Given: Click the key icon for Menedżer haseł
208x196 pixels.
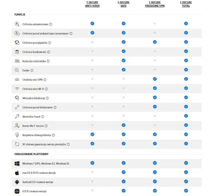Looking at the screenshot, I should tap(17, 116).
